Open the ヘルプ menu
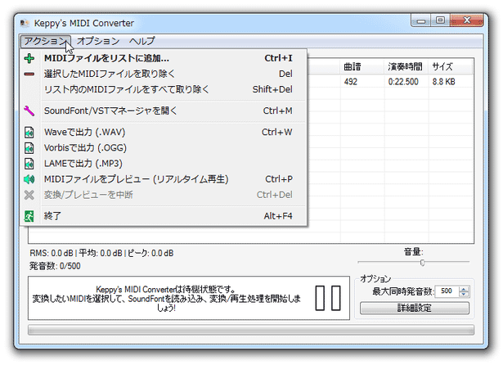 click(x=142, y=41)
